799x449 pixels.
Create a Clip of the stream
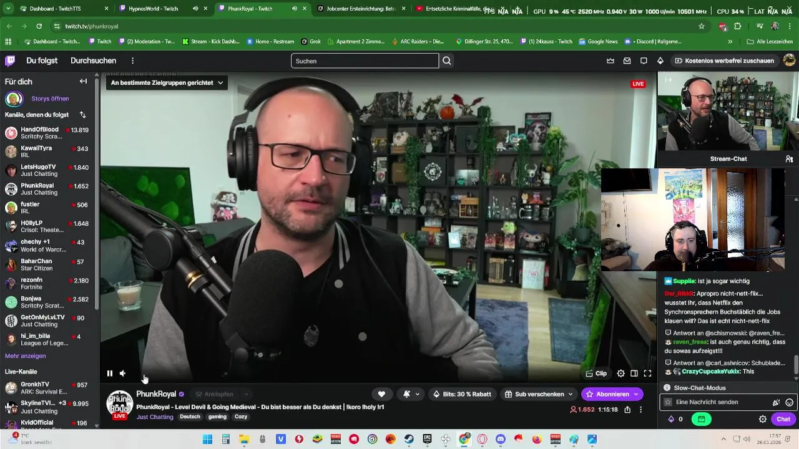(x=596, y=374)
